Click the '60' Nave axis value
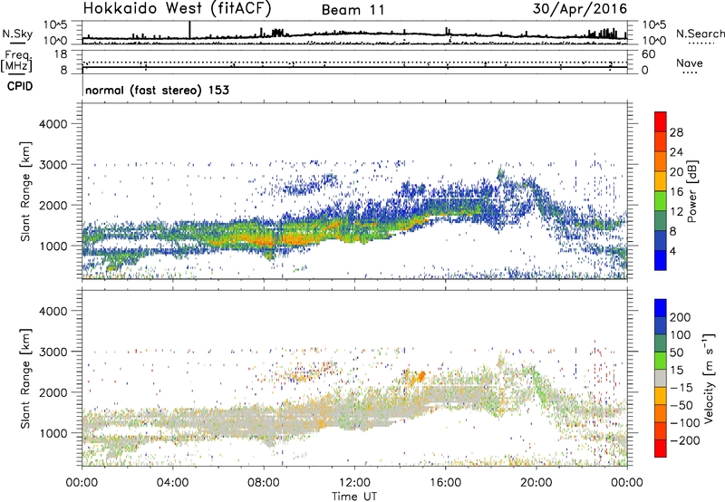This screenshot has width=725, height=502. 648,54
